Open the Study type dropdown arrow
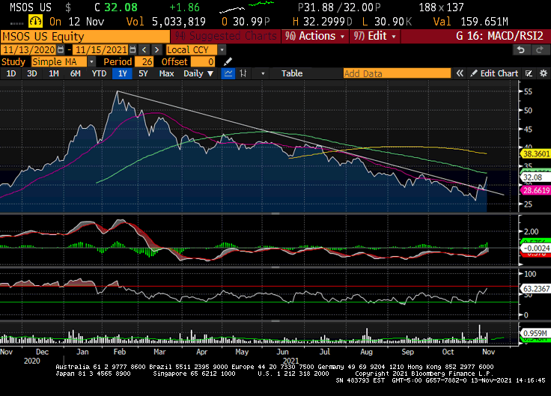 click(x=91, y=62)
